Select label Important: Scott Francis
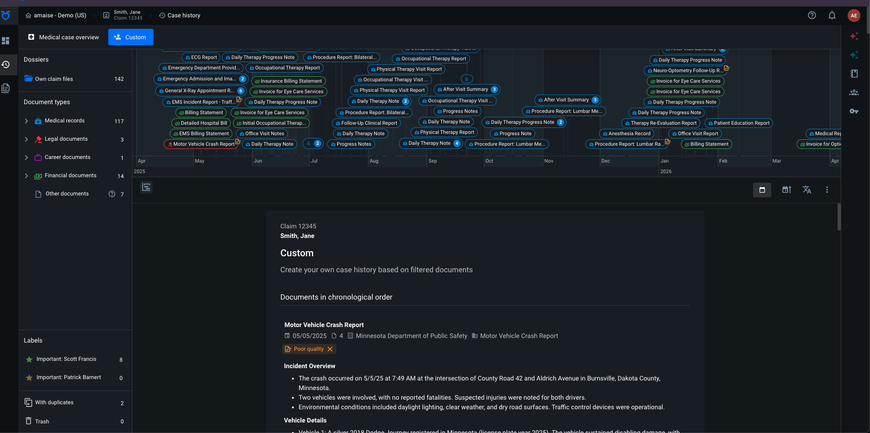 (x=75, y=359)
